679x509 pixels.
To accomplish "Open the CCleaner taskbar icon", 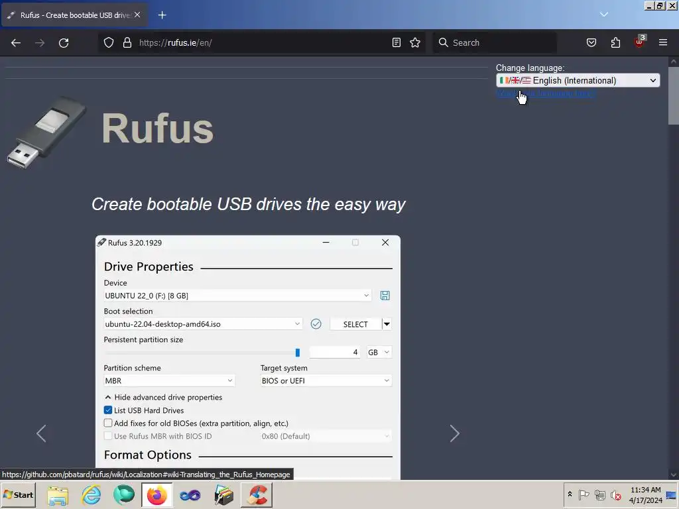I will point(257,495).
